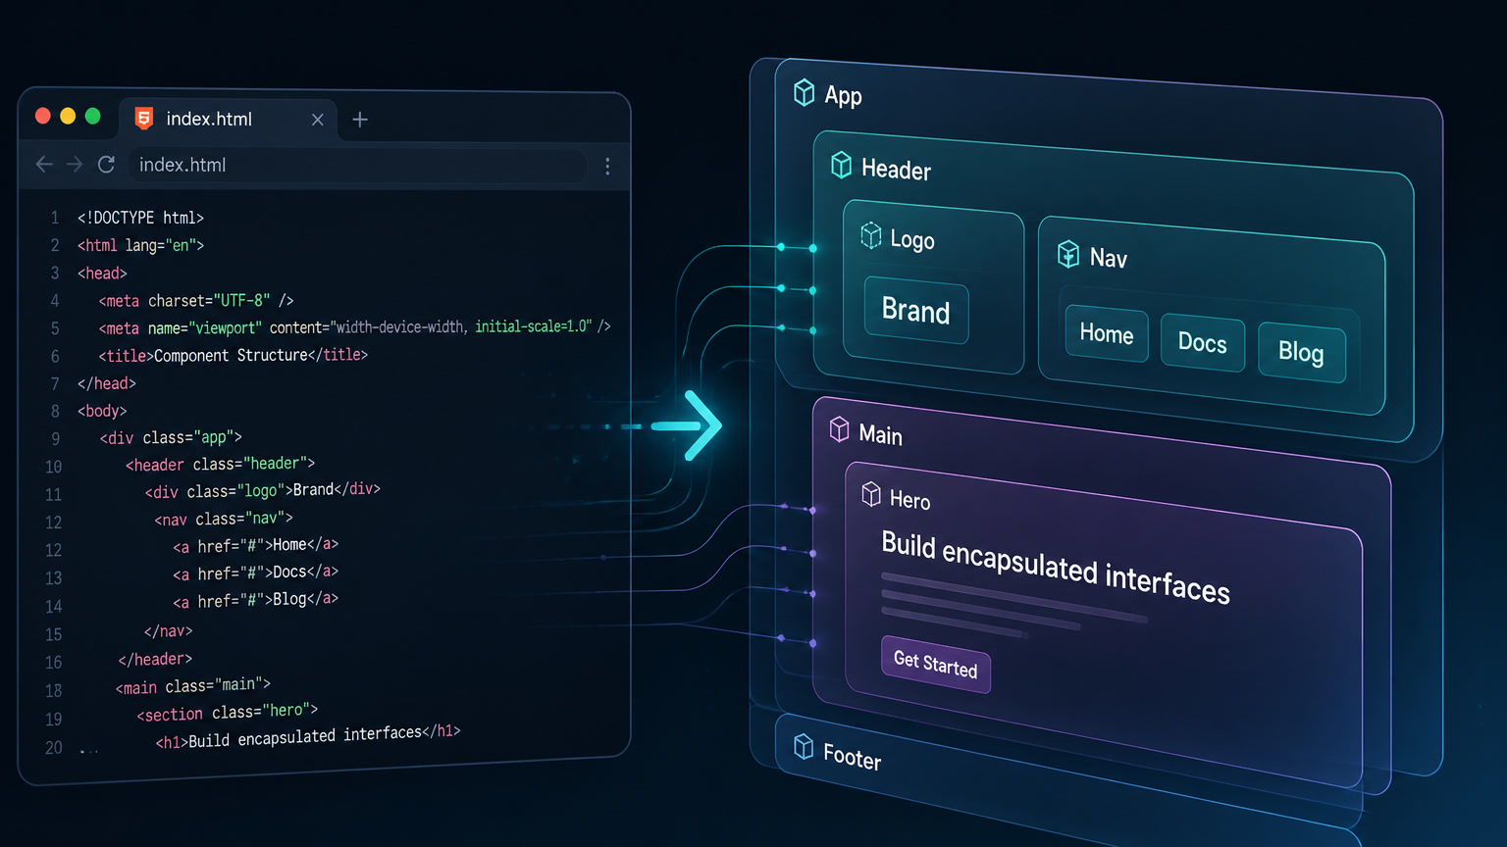Image resolution: width=1507 pixels, height=847 pixels.
Task: Click the cube icon beside Footer
Action: point(804,747)
